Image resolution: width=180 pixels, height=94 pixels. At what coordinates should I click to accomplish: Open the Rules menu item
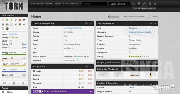[40, 4]
